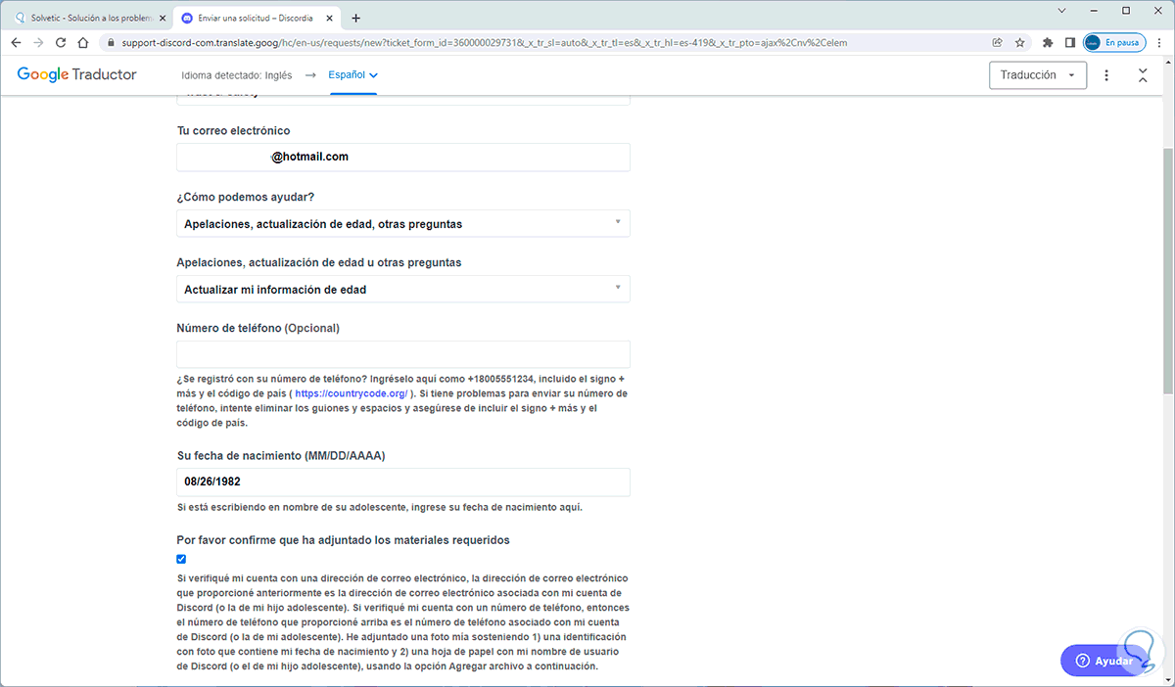1175x687 pixels.
Task: Click the profile 'En pausa' button
Action: [x=1114, y=43]
